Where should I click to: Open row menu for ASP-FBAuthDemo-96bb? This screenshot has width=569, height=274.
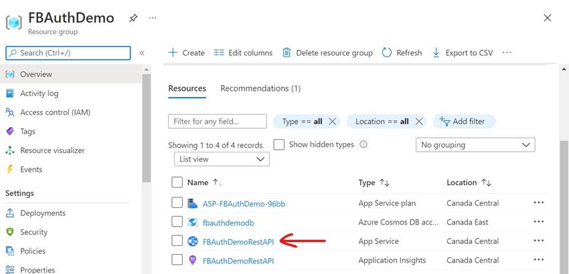tap(539, 202)
